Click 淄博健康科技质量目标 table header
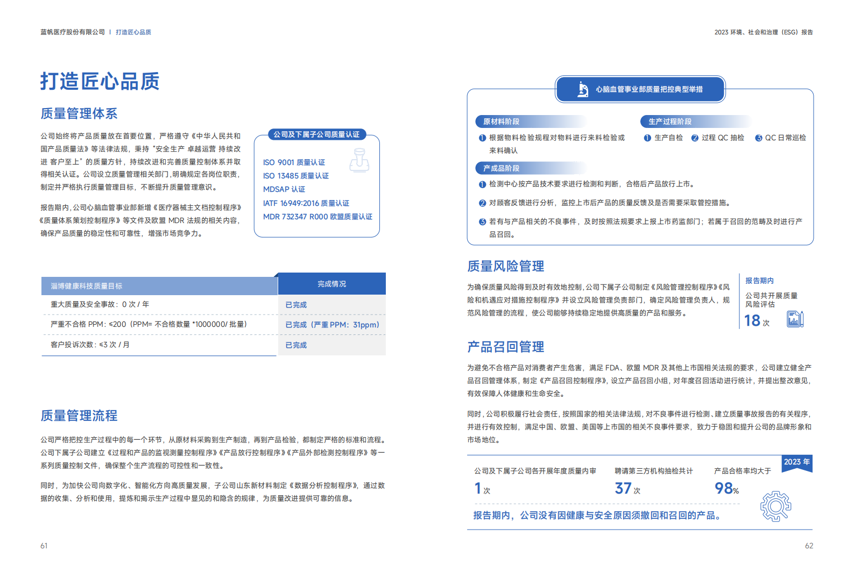Viewport: 854px width, 579px height. tap(159, 286)
